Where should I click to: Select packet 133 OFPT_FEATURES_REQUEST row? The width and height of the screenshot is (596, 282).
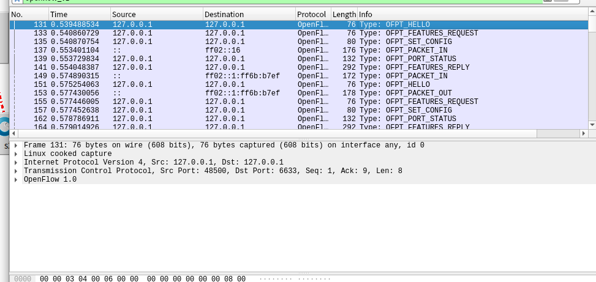[298, 33]
